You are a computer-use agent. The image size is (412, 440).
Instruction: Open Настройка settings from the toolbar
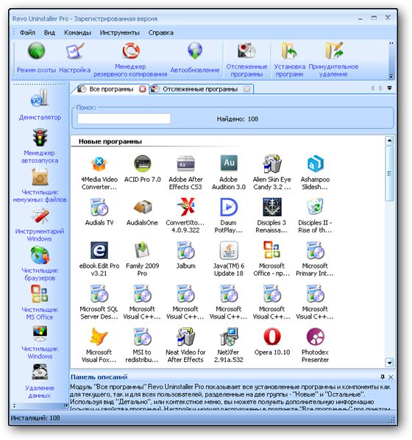74,57
